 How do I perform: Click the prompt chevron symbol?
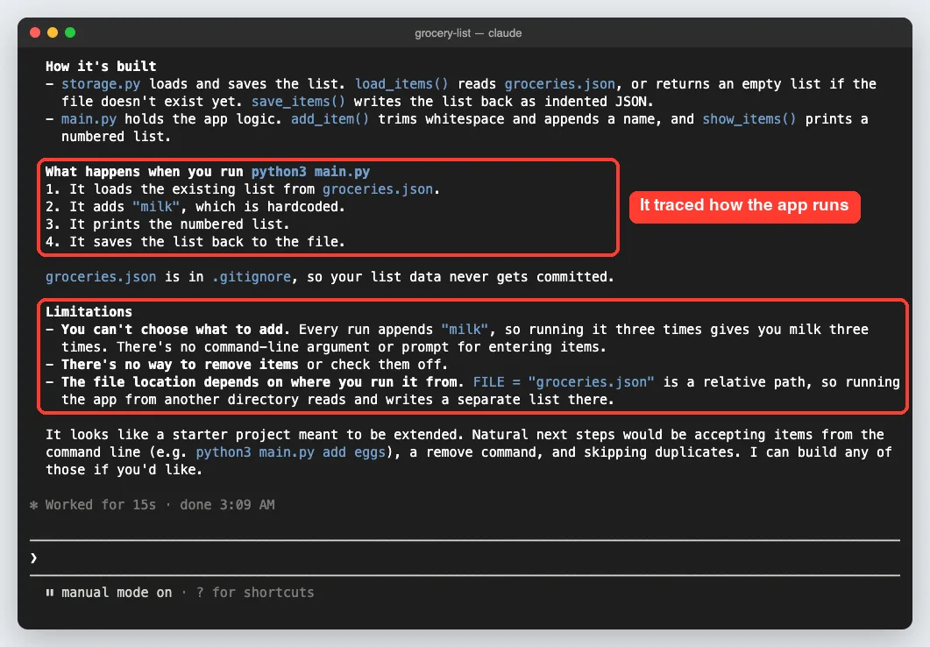coord(34,558)
